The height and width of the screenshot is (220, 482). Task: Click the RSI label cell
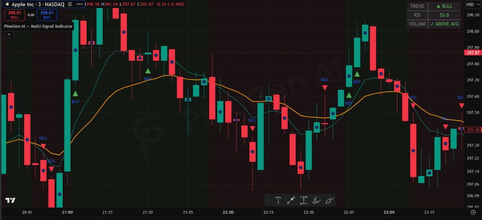pos(417,15)
